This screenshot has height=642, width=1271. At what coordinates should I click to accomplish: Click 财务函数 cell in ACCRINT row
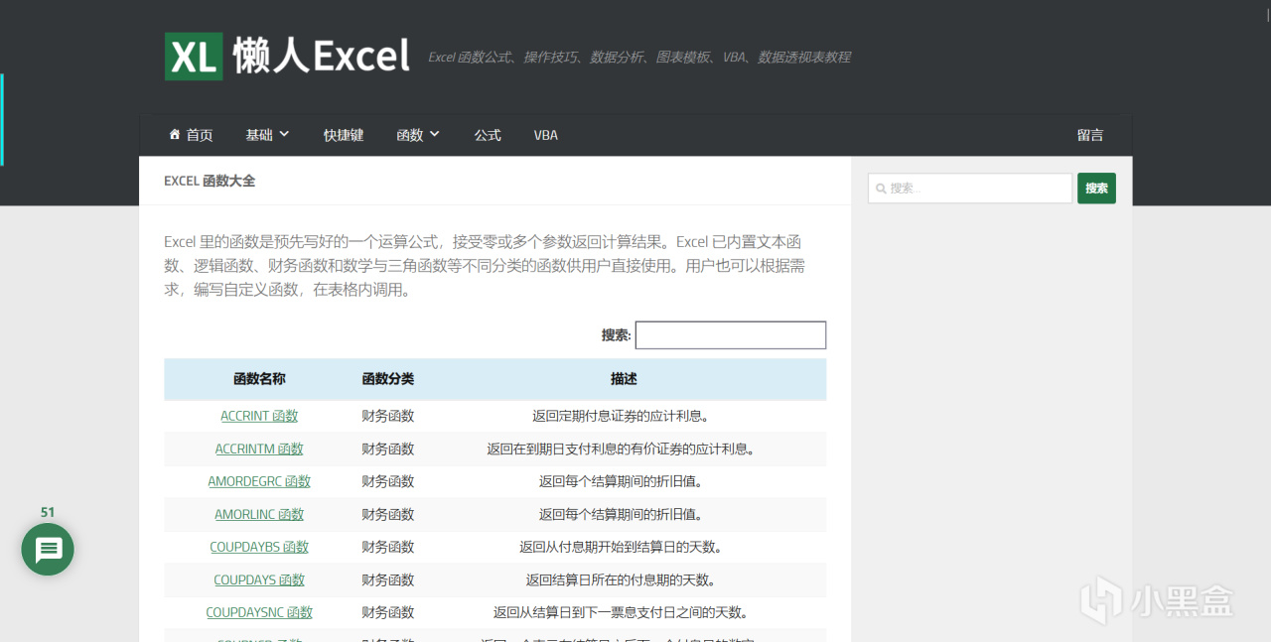pos(388,416)
